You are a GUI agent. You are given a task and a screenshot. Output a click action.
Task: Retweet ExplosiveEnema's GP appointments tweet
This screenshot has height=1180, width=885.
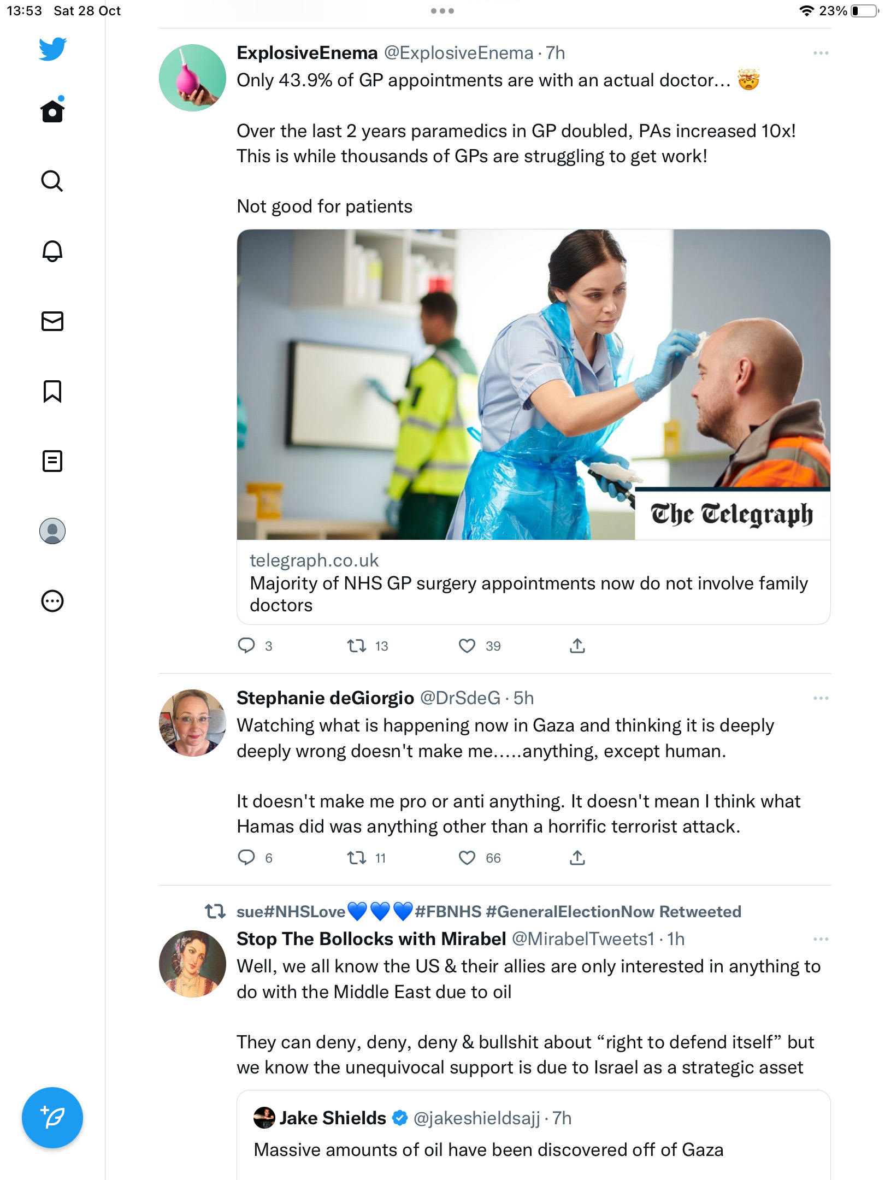pos(357,646)
